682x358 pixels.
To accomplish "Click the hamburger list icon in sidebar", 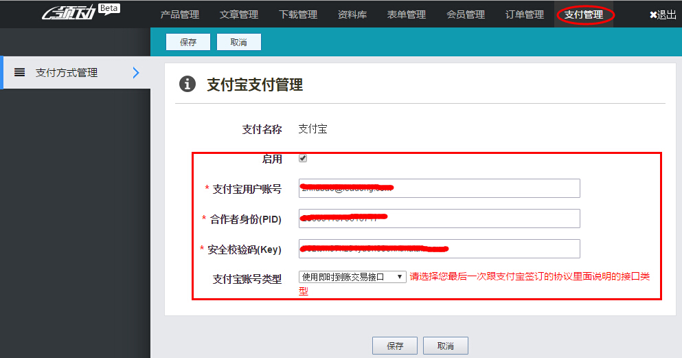I will (x=20, y=72).
